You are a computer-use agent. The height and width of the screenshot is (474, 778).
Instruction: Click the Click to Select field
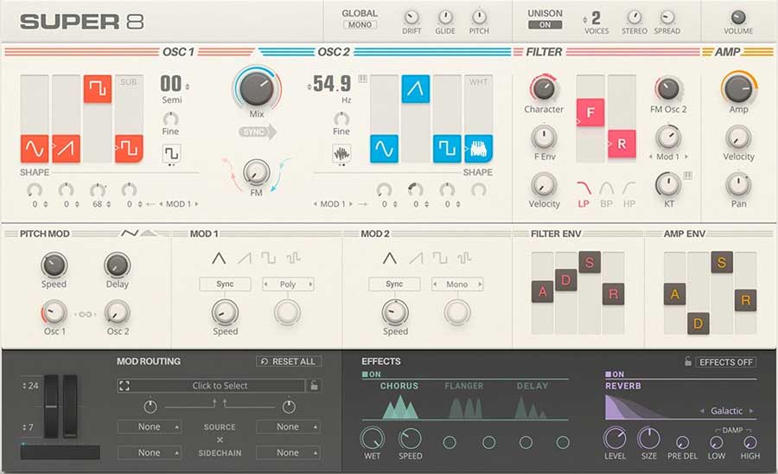coord(220,386)
